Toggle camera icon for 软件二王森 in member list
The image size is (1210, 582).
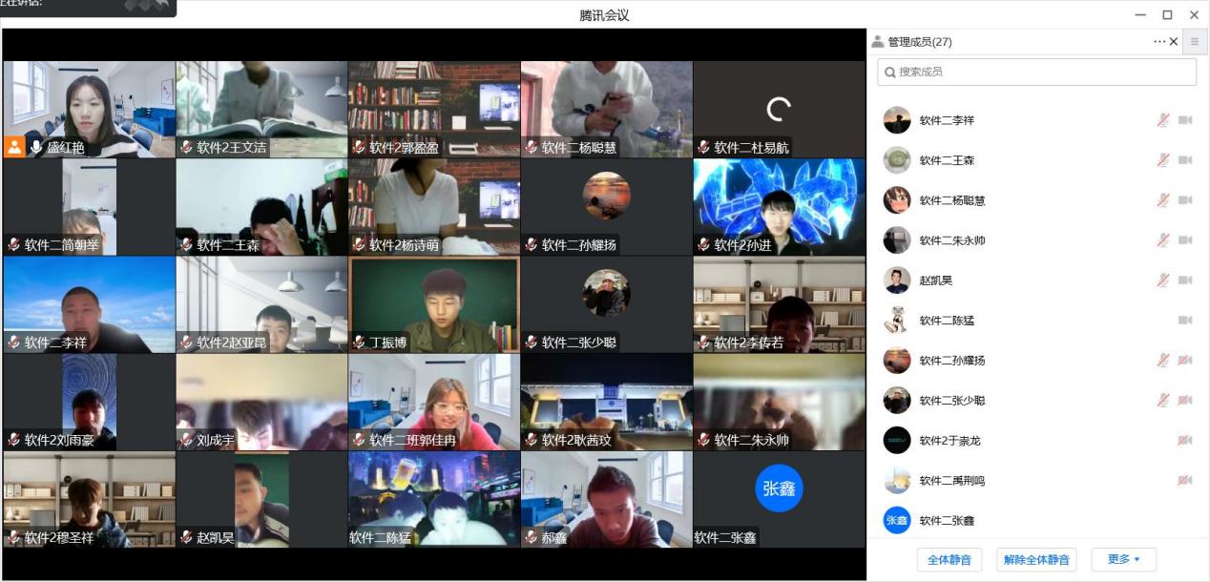point(1185,160)
